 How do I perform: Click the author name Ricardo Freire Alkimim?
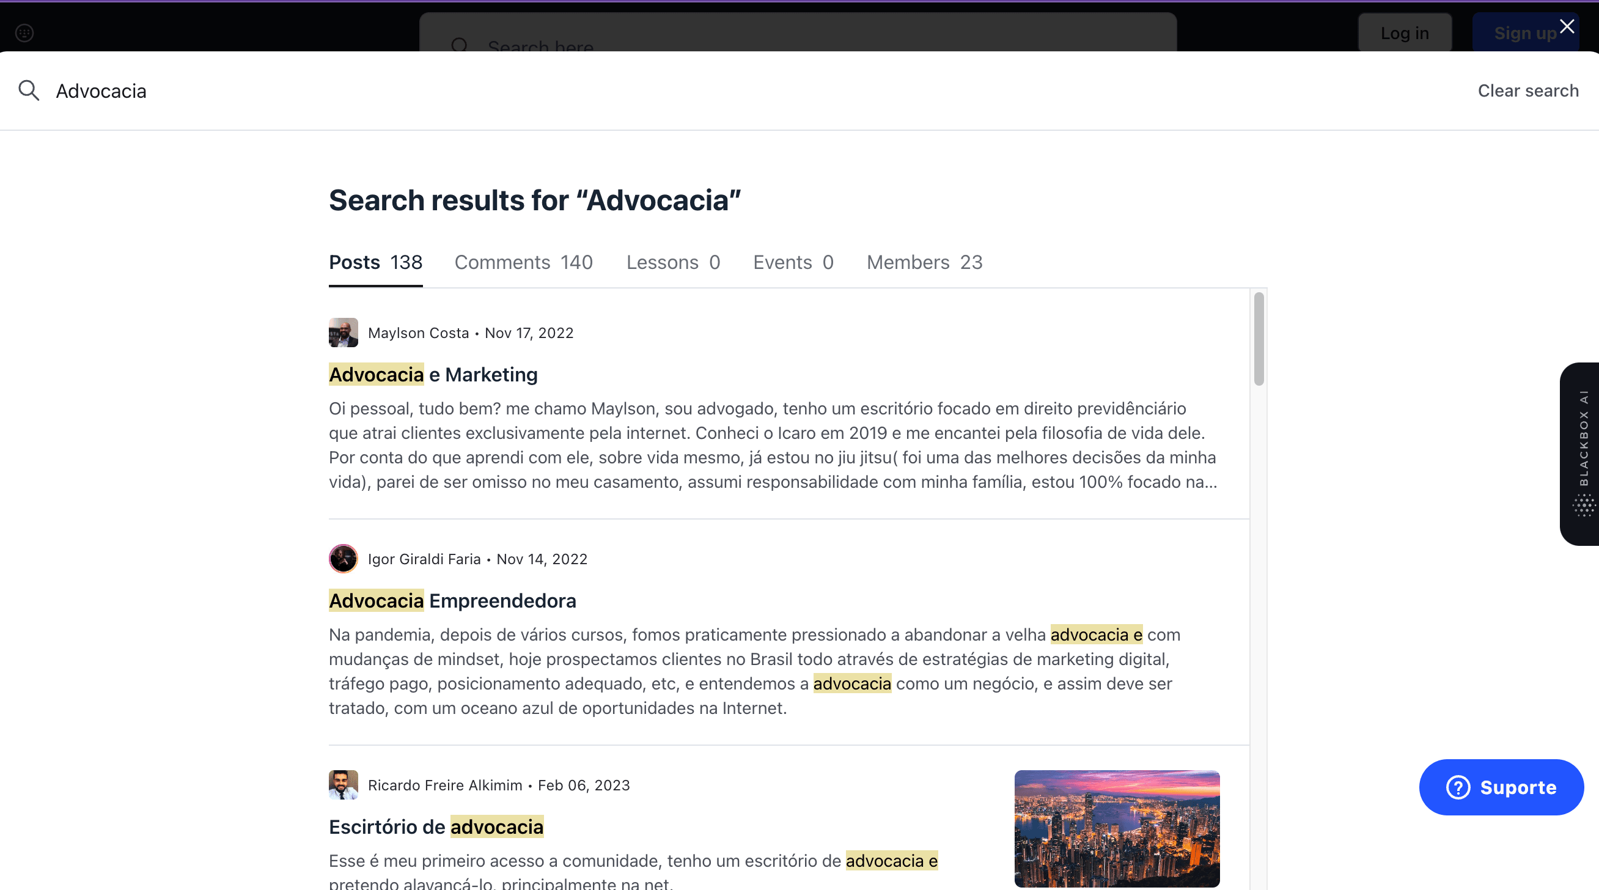[x=445, y=785]
